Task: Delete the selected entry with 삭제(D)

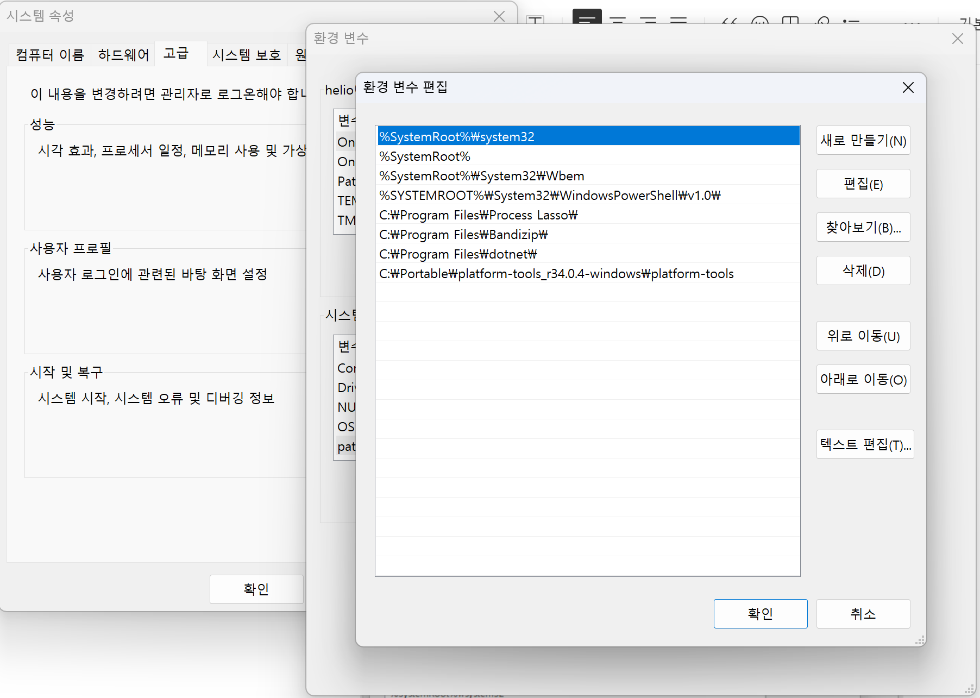Action: pyautogui.click(x=863, y=271)
